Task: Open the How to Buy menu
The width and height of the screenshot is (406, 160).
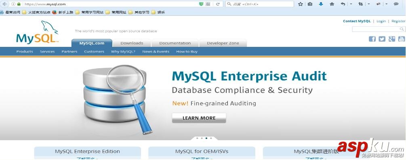Action: click(x=187, y=52)
